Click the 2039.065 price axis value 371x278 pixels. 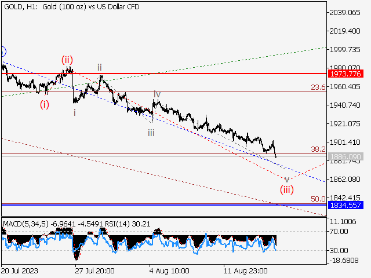coord(345,13)
